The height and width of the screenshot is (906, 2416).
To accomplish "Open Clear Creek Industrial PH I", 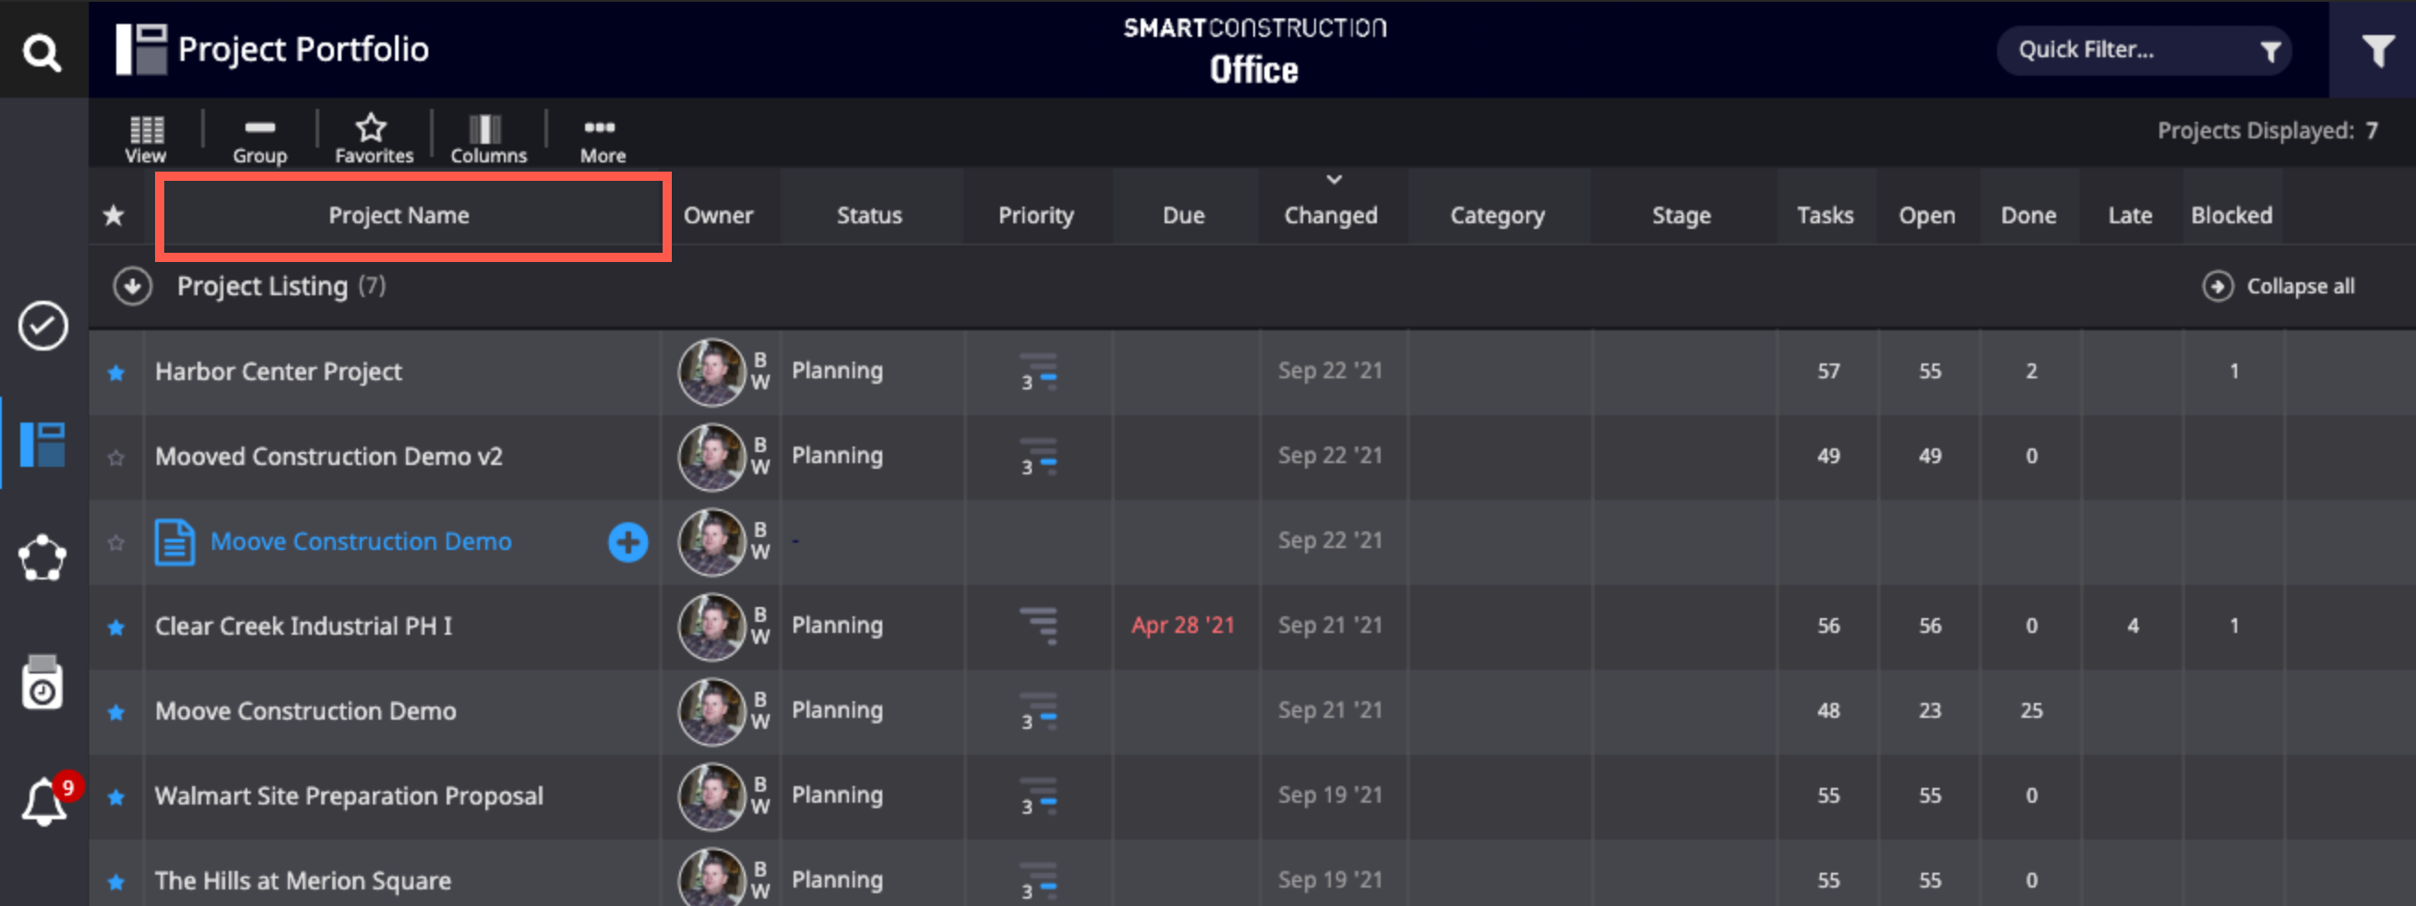I will [304, 626].
